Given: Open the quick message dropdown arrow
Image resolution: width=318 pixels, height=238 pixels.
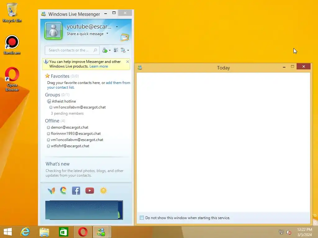Looking at the screenshot, I should click(x=107, y=33).
